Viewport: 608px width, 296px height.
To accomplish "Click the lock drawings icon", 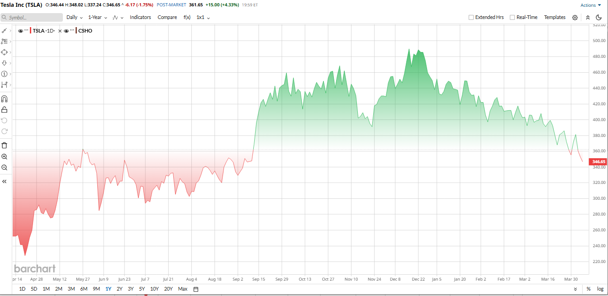I will (5, 110).
